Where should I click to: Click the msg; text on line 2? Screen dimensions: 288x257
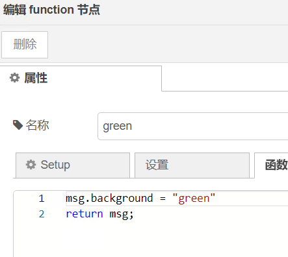click(x=122, y=214)
